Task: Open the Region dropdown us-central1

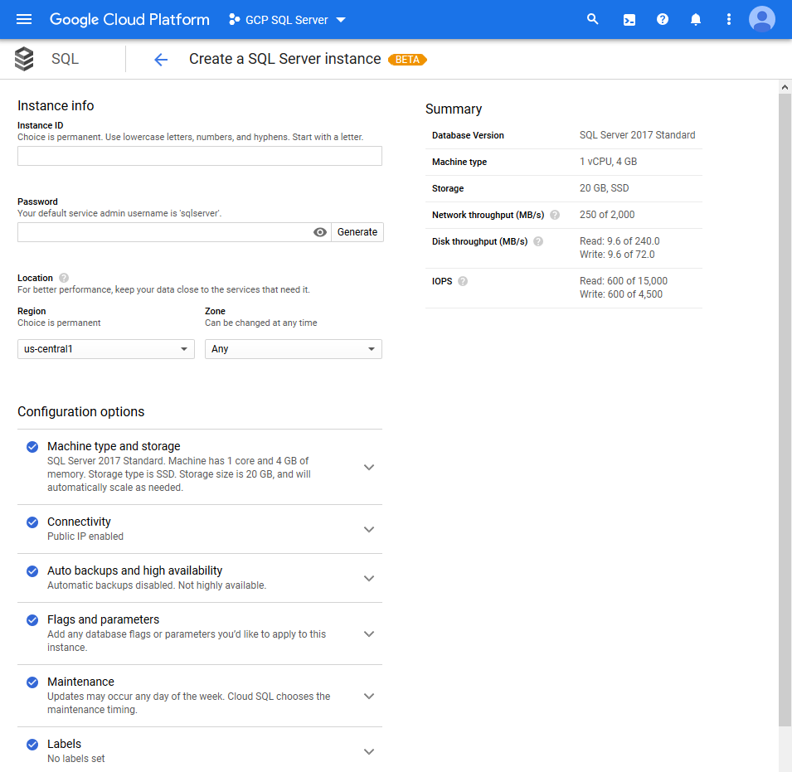Action: click(106, 349)
